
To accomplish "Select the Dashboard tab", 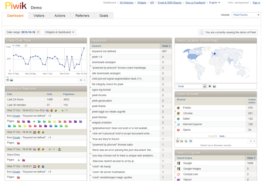I will coord(15,16).
